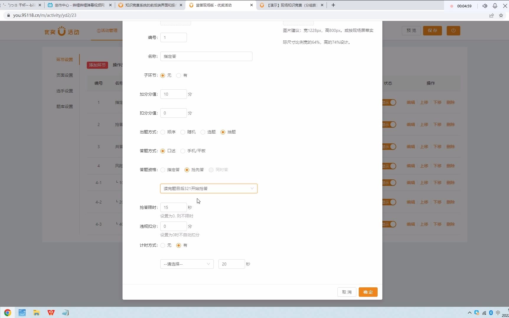The image size is (509, 318).
Task: Click the 预览 button
Action: (x=411, y=31)
